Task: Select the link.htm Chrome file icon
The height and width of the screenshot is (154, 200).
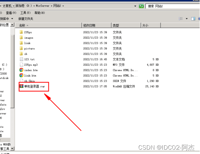Action: pos(21,75)
